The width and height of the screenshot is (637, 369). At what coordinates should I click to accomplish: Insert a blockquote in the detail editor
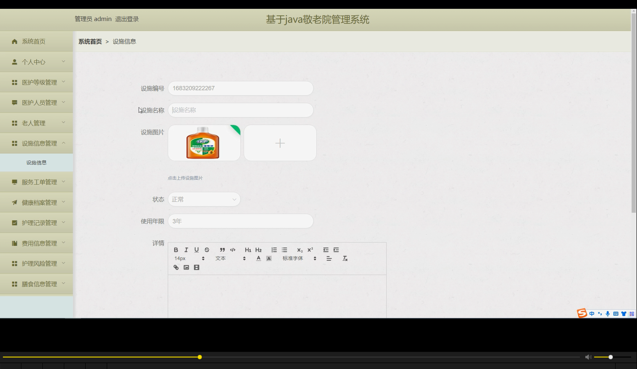(x=222, y=249)
